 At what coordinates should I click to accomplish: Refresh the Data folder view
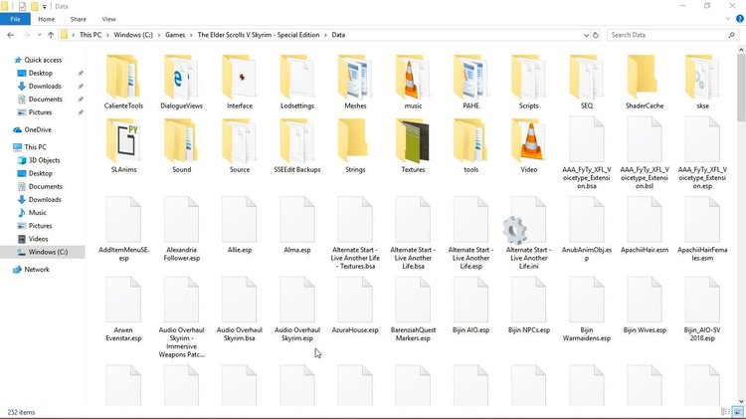click(x=595, y=35)
